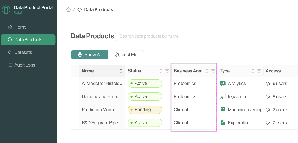Image resolution: width=298 pixels, height=143 pixels.
Task: Click the Datasets diamond icon in sidebar
Action: click(x=10, y=52)
